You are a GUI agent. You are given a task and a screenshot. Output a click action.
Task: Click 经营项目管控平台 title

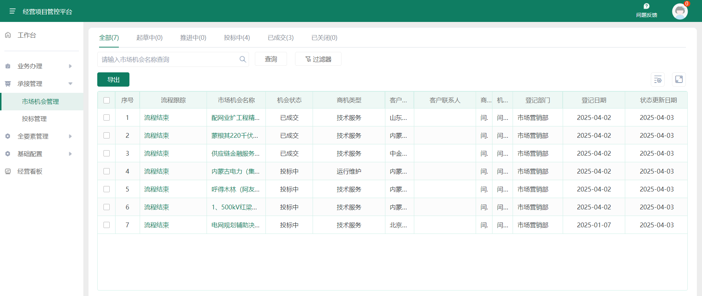(48, 12)
